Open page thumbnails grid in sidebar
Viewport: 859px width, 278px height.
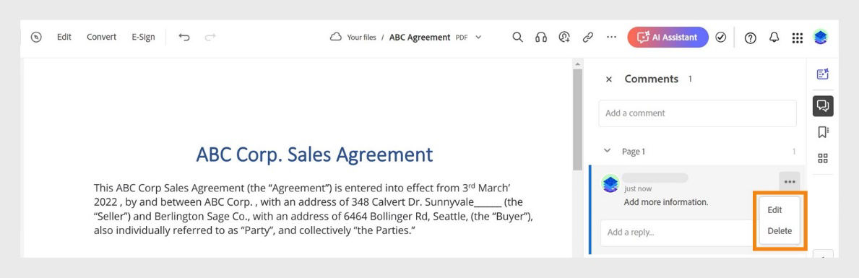[823, 158]
